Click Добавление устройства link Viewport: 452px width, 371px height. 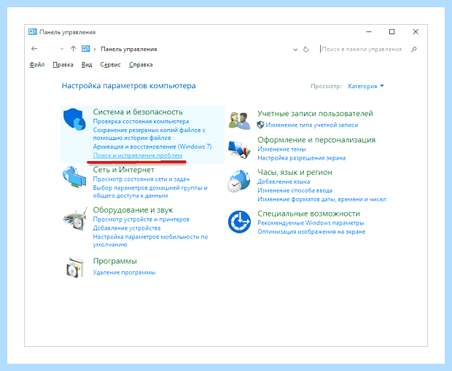coord(127,228)
